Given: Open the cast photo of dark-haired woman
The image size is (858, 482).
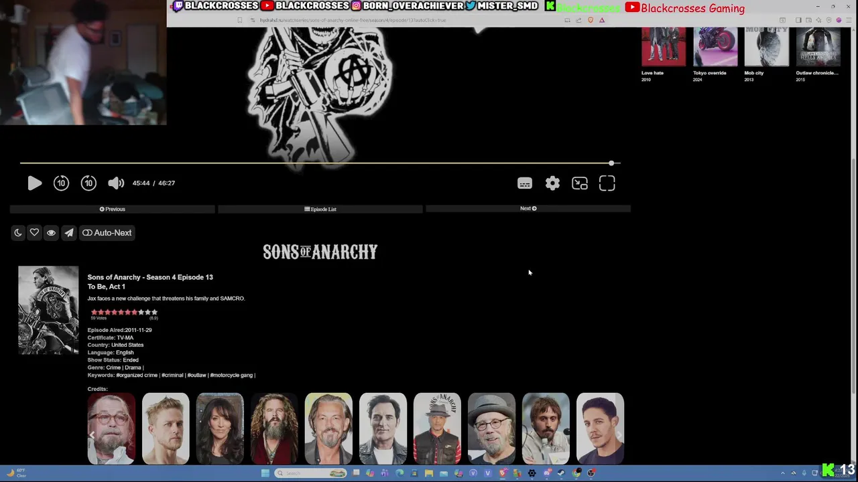Looking at the screenshot, I should pyautogui.click(x=220, y=428).
